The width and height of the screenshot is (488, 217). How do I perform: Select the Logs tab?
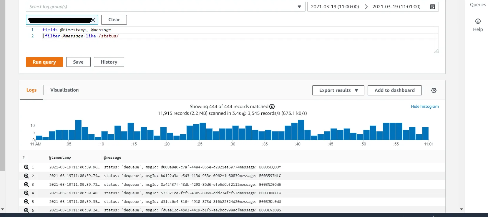point(31,90)
